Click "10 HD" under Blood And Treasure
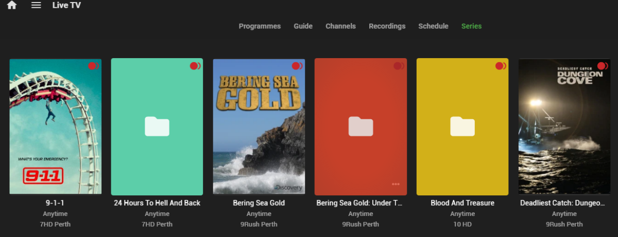This screenshot has height=237, width=618. tap(462, 224)
